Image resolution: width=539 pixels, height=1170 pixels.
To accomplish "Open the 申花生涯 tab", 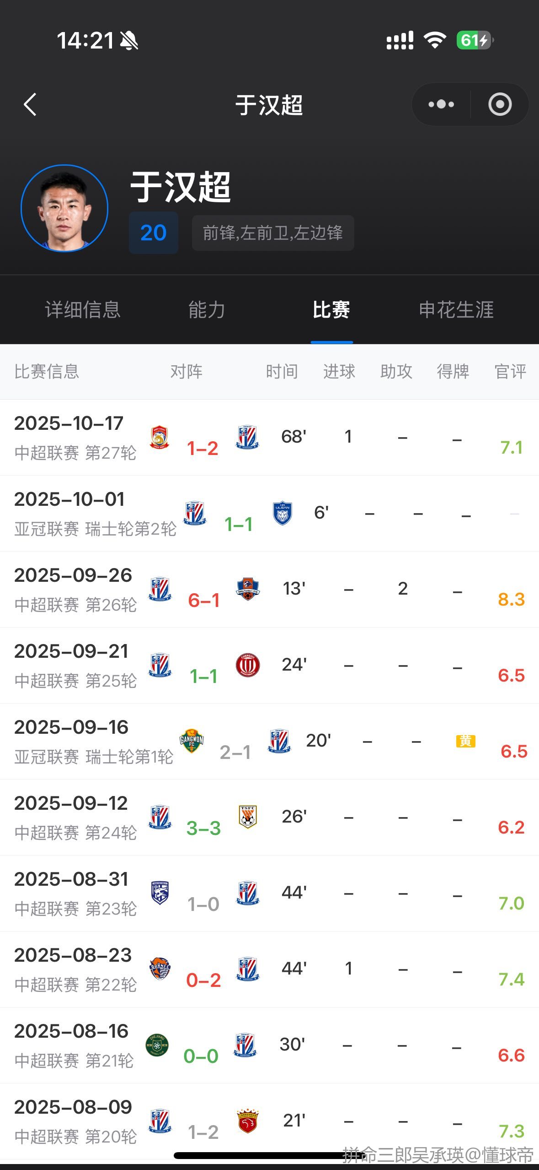I will 456,310.
